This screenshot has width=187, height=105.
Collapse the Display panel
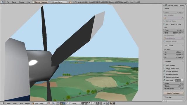coord(164,62)
